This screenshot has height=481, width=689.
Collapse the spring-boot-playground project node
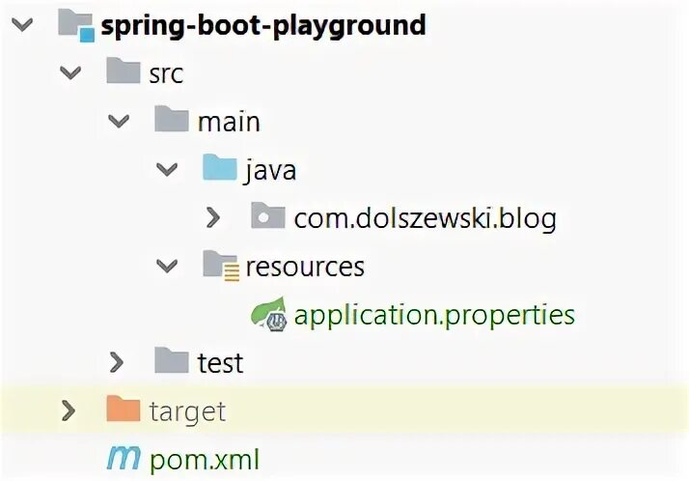point(20,24)
